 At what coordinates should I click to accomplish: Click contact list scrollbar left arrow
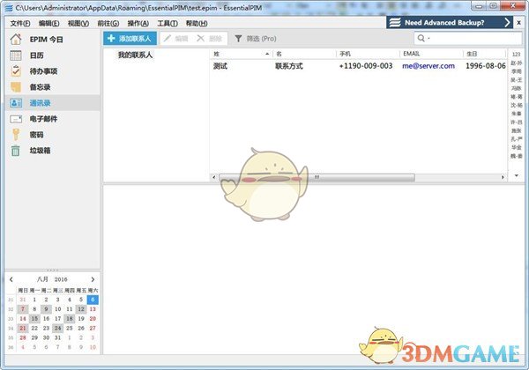[x=214, y=177]
